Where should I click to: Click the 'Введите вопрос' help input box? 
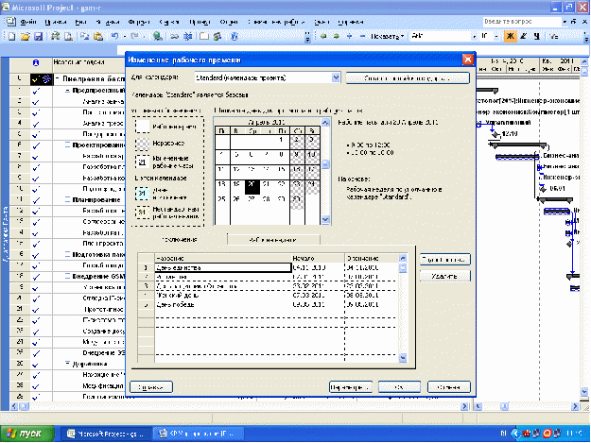[522, 22]
